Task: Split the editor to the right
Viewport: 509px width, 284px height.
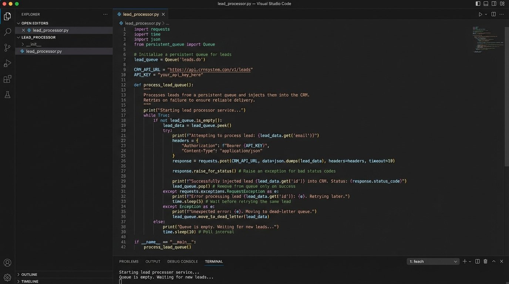Action: point(493,14)
